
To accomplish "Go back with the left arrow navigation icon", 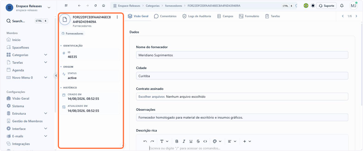I will [79, 6].
